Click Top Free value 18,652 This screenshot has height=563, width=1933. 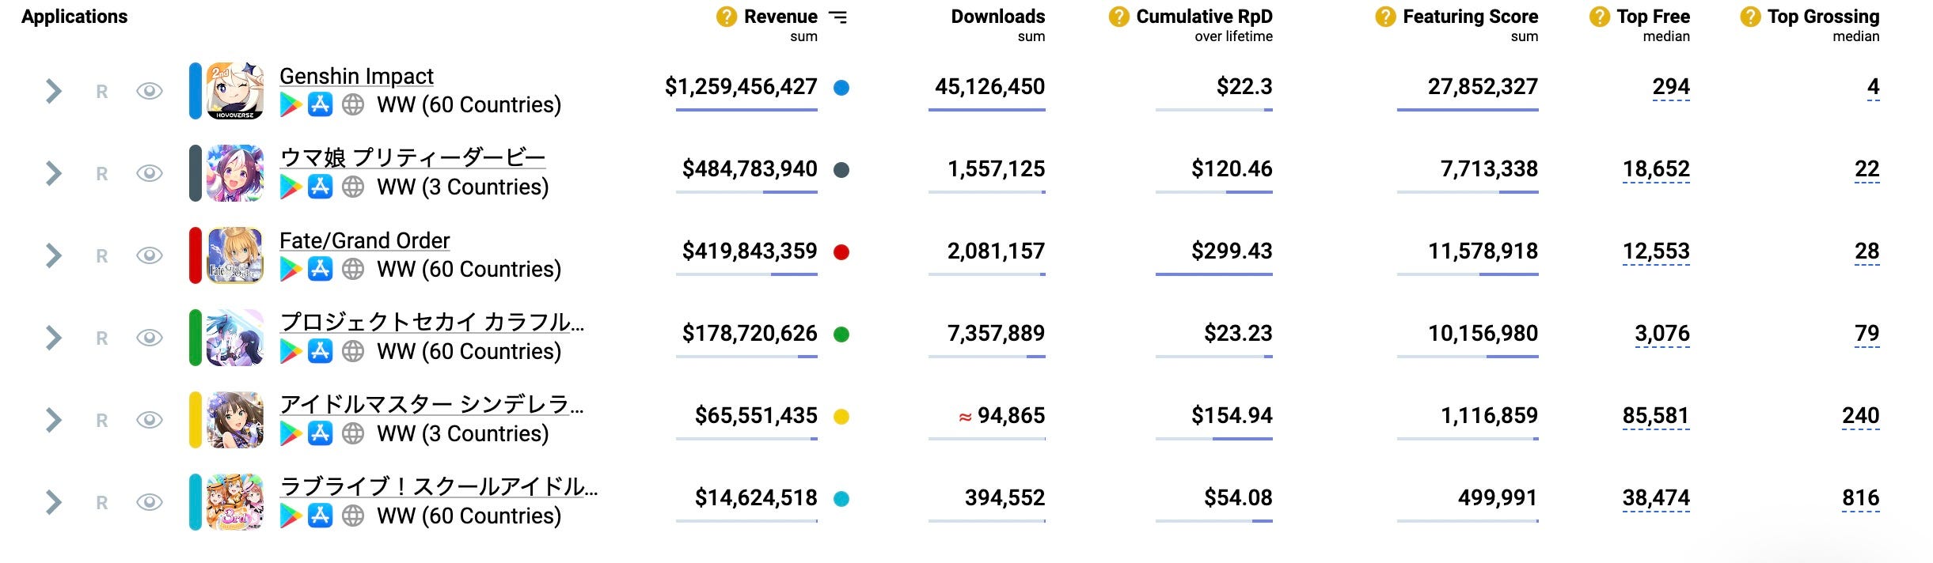coord(1656,169)
